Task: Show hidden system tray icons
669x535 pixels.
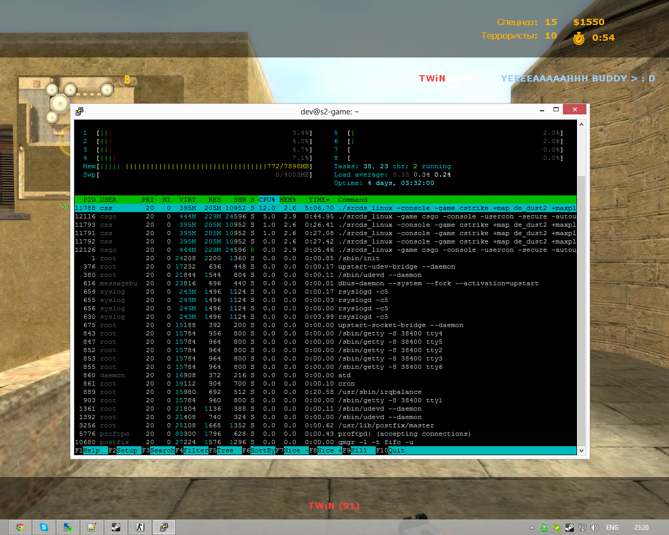Action: [532, 528]
